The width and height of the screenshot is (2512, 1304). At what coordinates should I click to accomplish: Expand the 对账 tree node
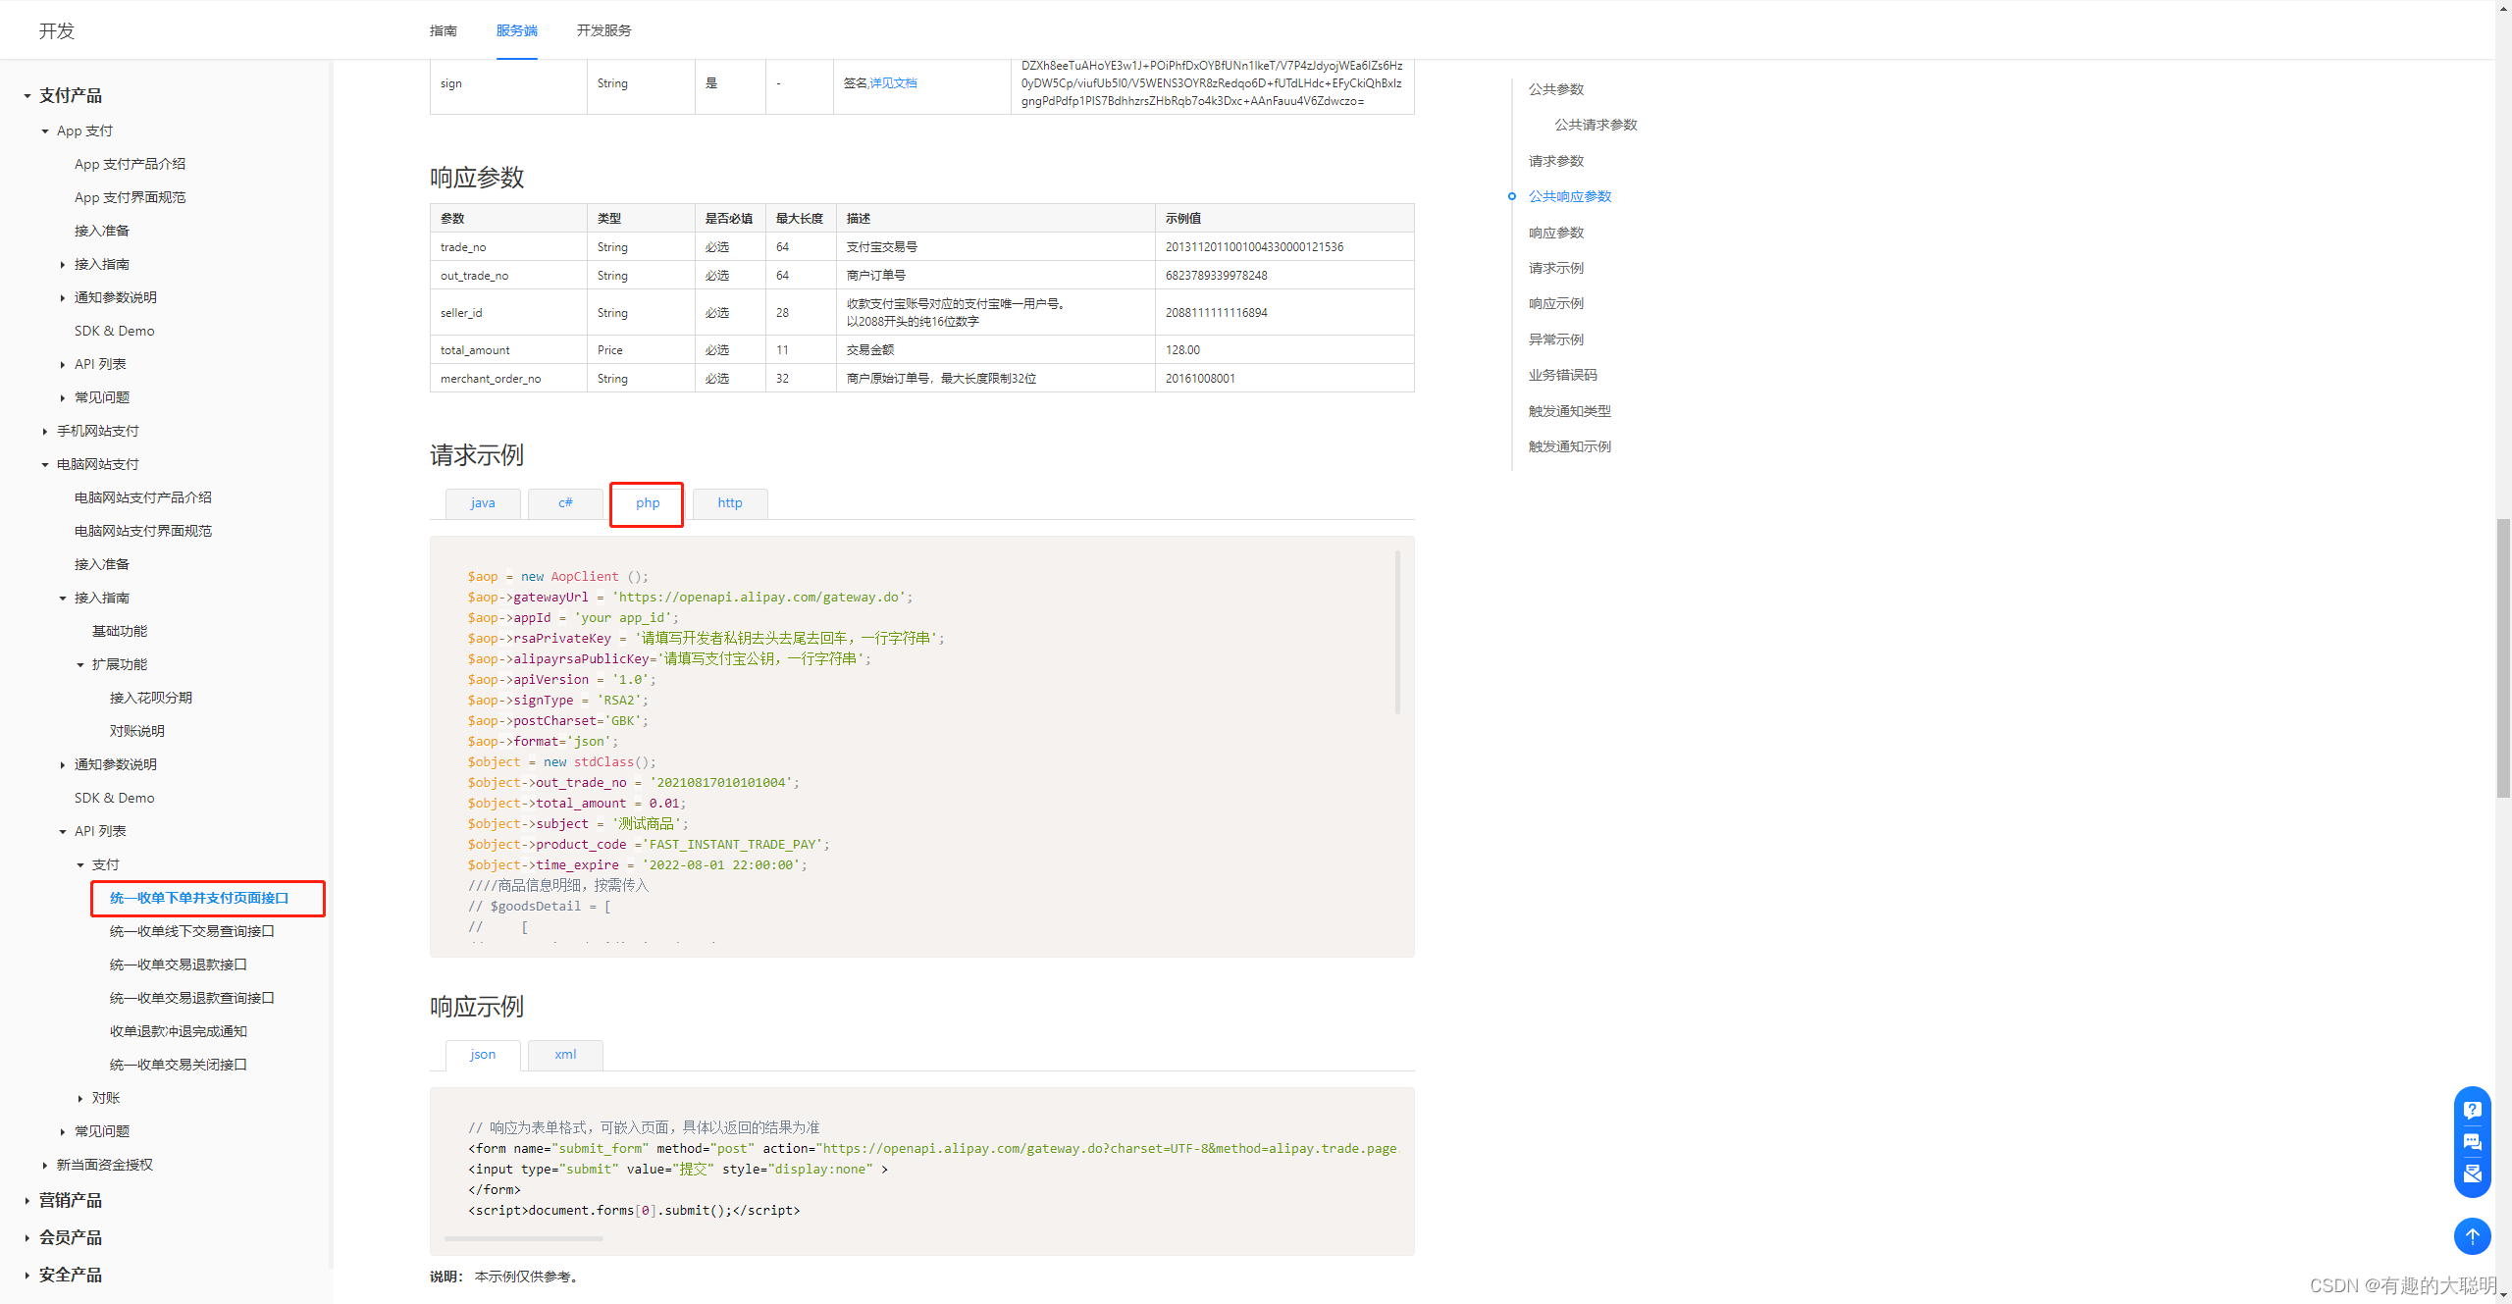coord(80,1099)
